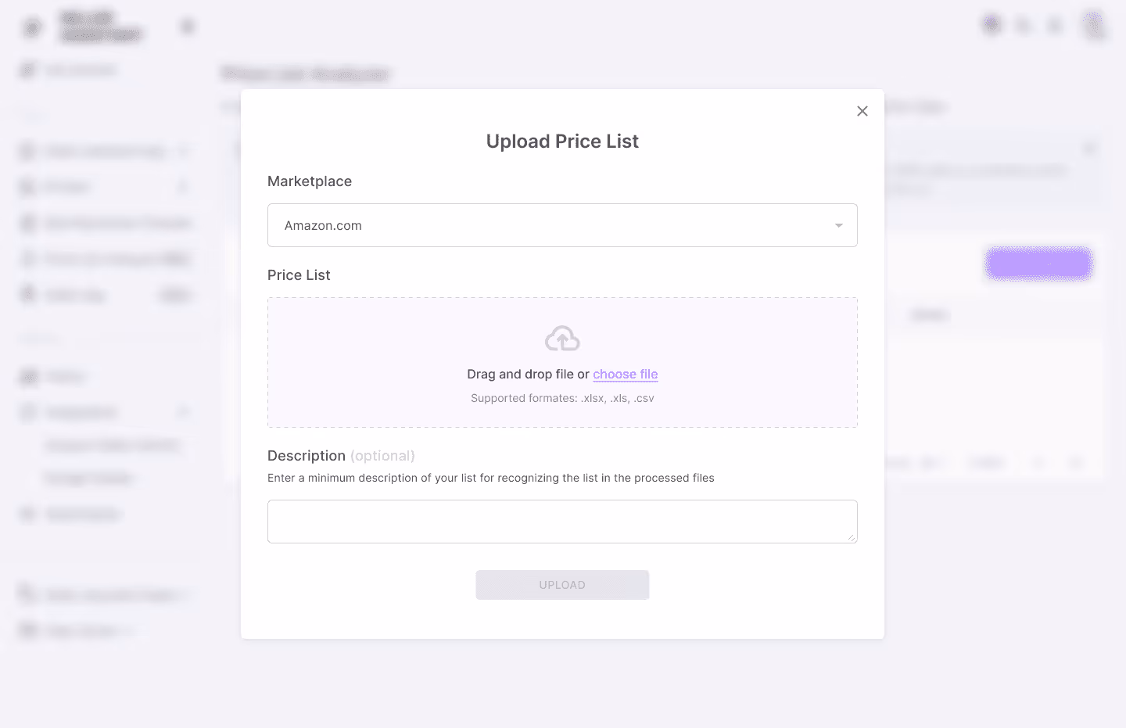Click the 'Supported formates' hint text
This screenshot has width=1126, height=728.
562,398
